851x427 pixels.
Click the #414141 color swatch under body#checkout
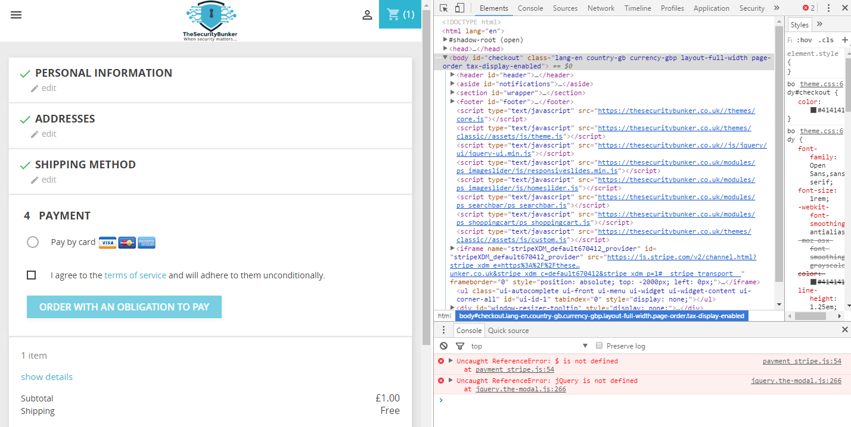pos(813,110)
